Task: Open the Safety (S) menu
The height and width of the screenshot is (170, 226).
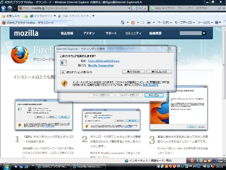Action: [185, 23]
